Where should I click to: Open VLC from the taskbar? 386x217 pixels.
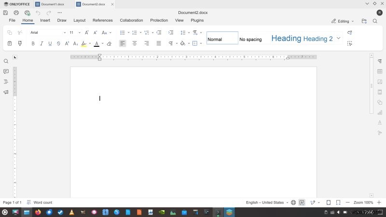[x=71, y=212]
